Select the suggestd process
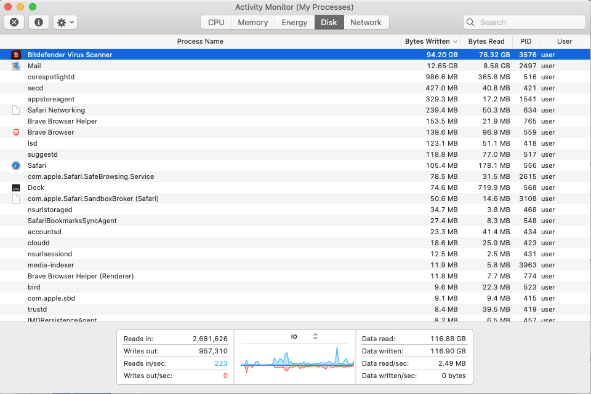This screenshot has height=394, width=591. pyautogui.click(x=42, y=155)
